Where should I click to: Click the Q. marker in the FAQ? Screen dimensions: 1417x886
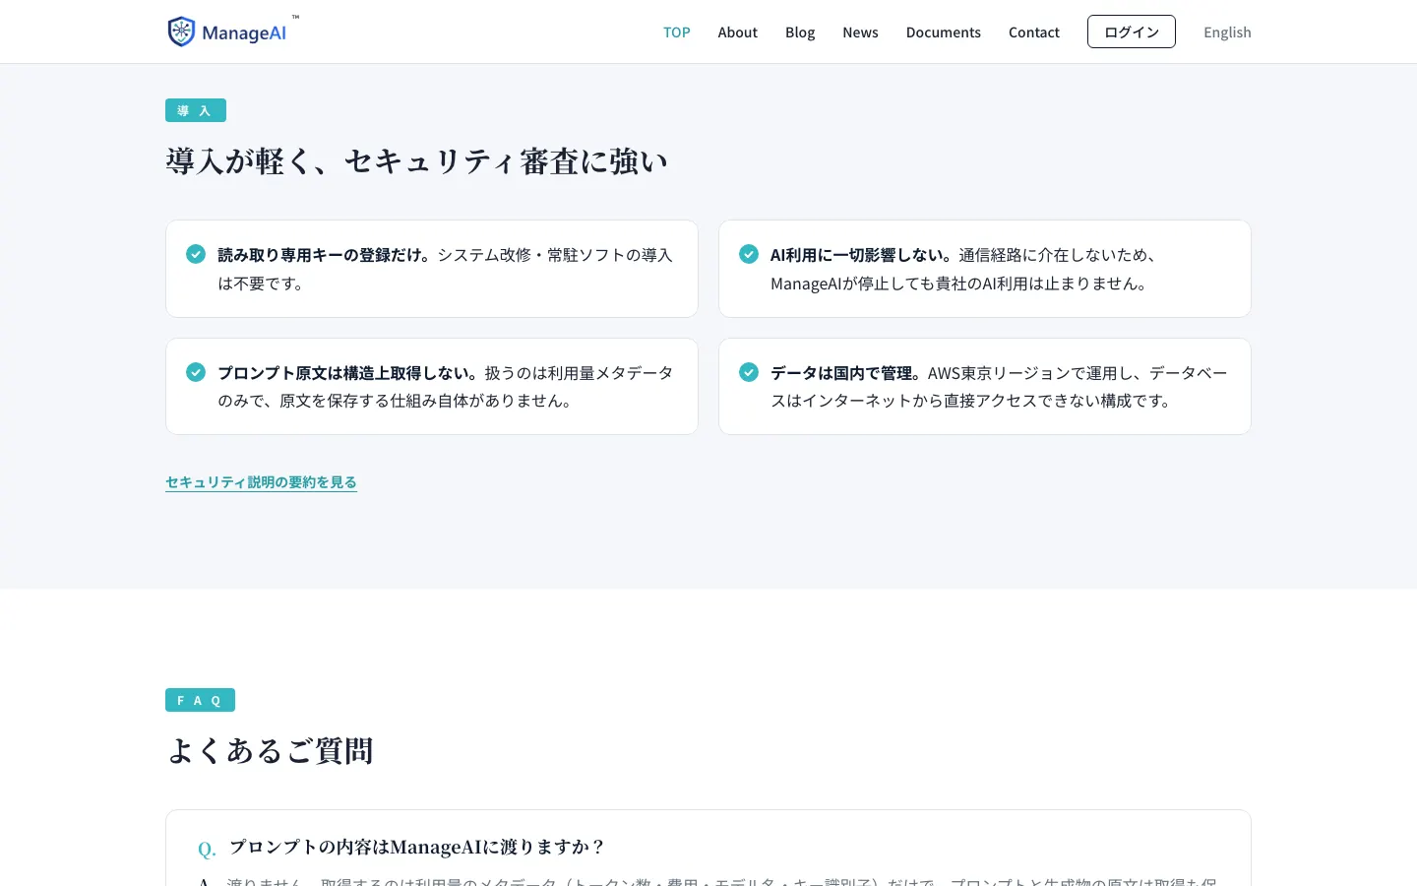pyautogui.click(x=207, y=849)
